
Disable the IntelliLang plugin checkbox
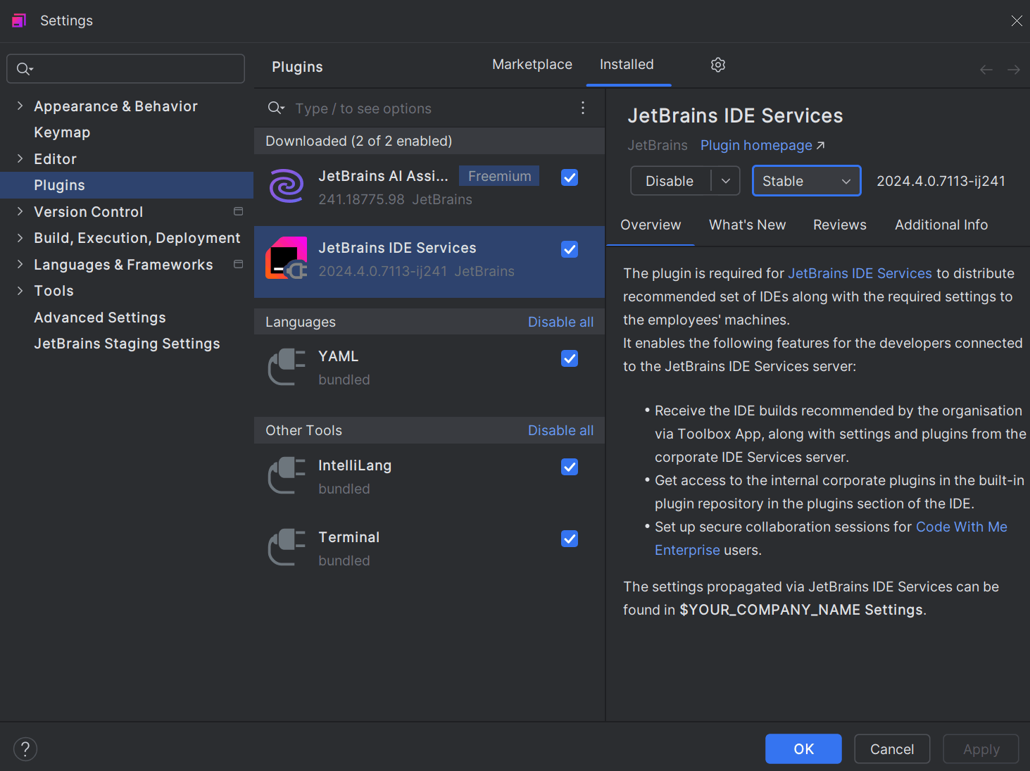(570, 467)
